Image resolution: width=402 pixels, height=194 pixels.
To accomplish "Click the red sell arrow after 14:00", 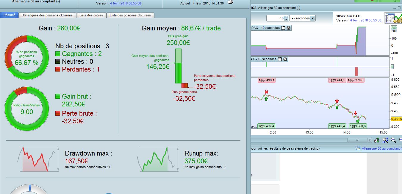I will pos(355,113).
